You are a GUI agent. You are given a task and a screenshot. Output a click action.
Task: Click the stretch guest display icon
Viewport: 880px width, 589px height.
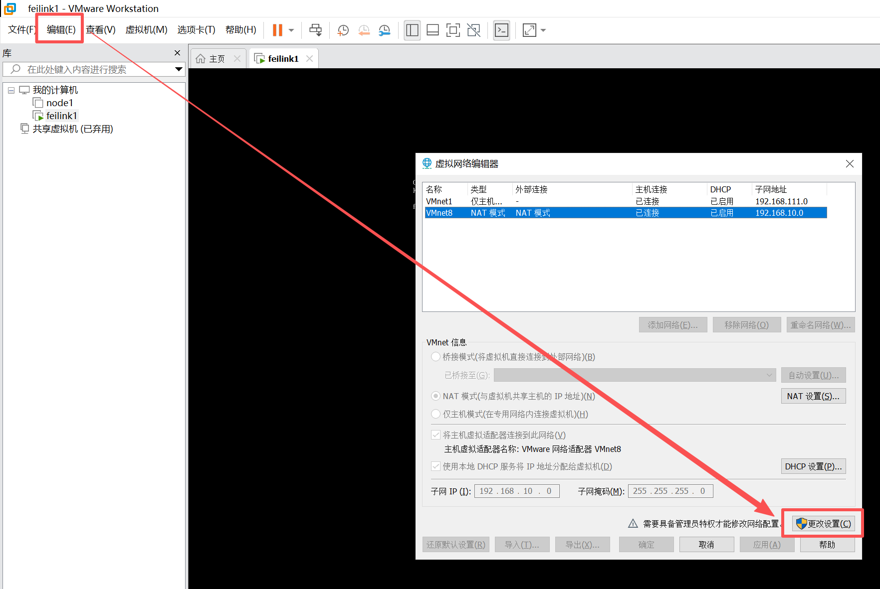point(529,30)
